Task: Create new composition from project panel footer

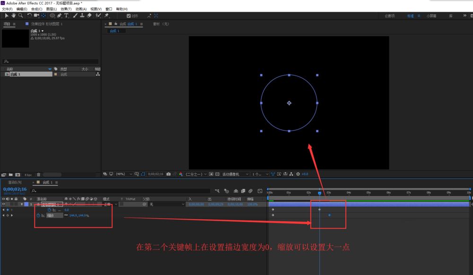Action: click(x=18, y=175)
